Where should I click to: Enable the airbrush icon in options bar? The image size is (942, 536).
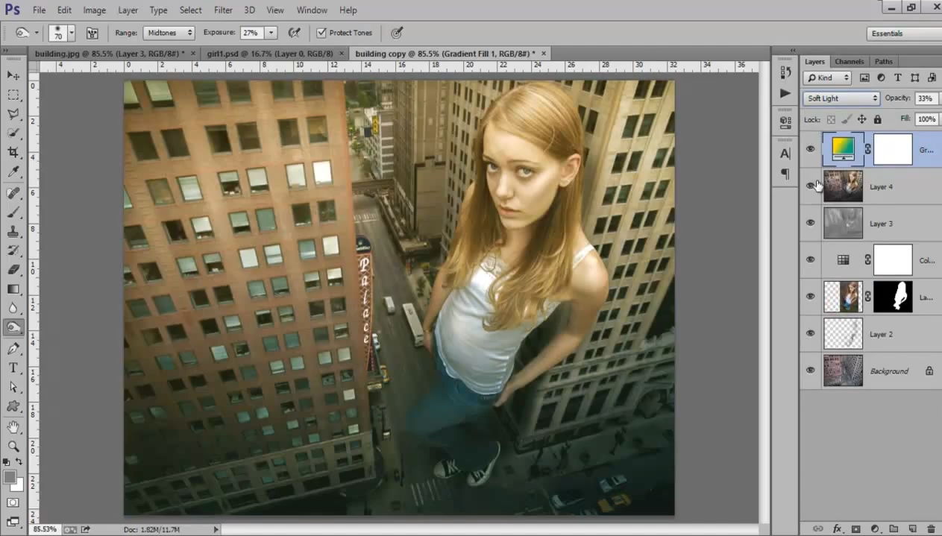coord(295,33)
